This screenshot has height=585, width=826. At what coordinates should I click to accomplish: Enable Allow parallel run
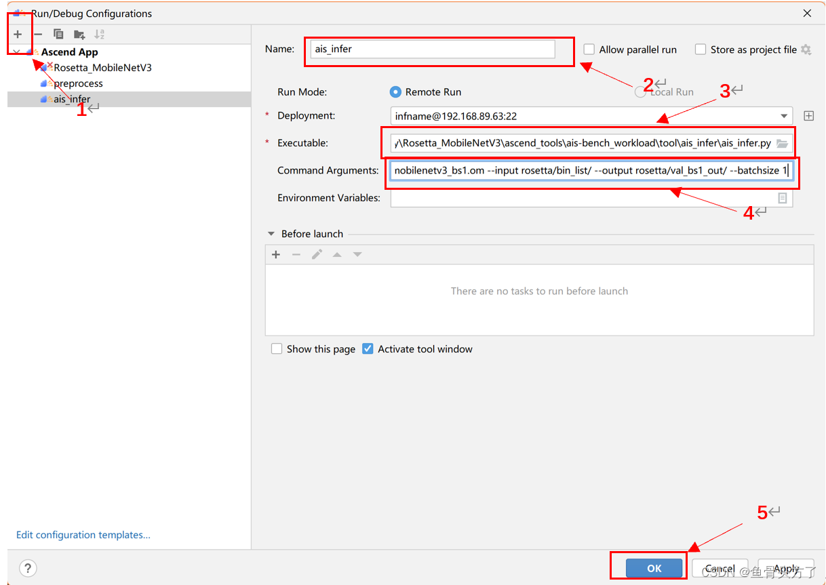pos(589,49)
